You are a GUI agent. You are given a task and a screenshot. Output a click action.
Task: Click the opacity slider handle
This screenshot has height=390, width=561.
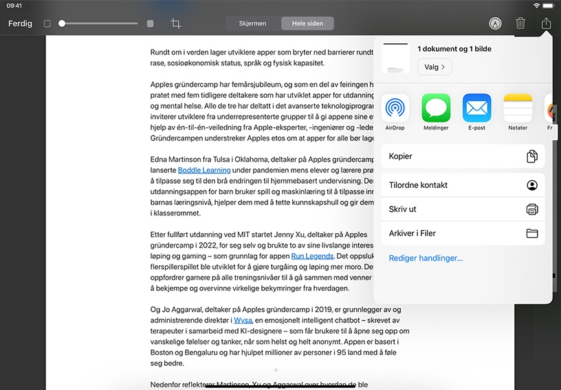click(x=62, y=23)
